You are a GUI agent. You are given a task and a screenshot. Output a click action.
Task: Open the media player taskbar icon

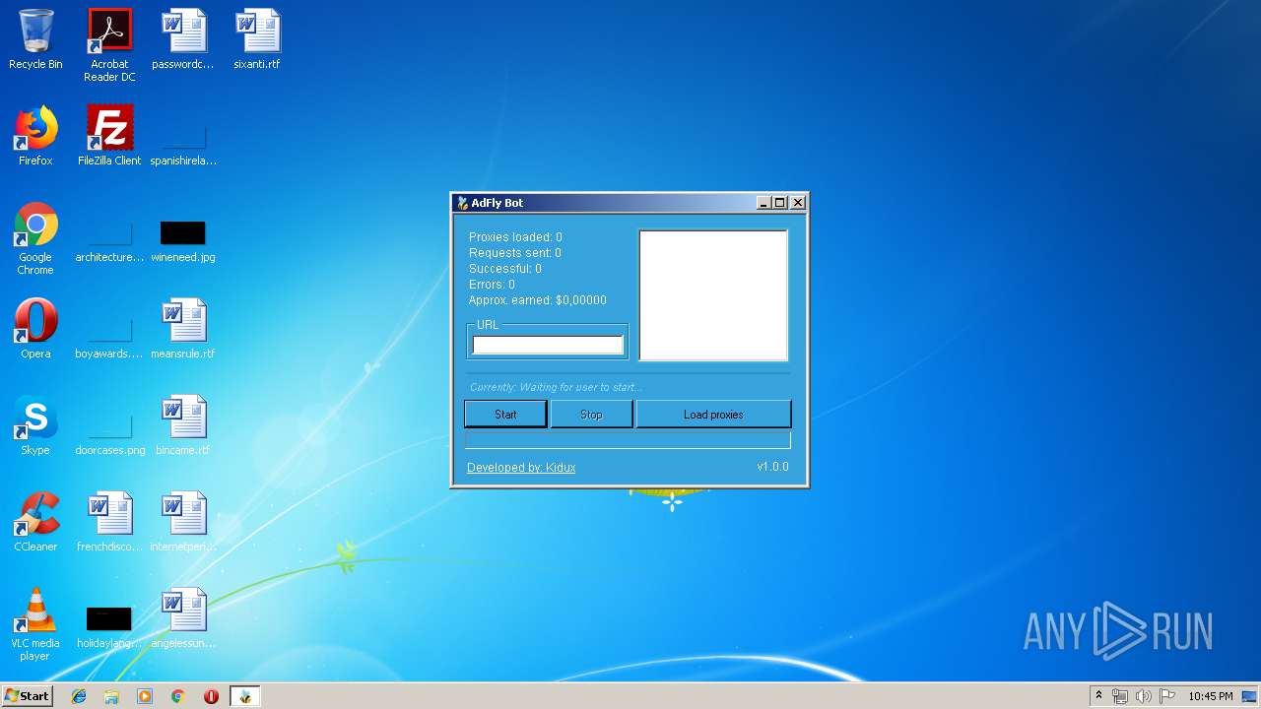(145, 696)
